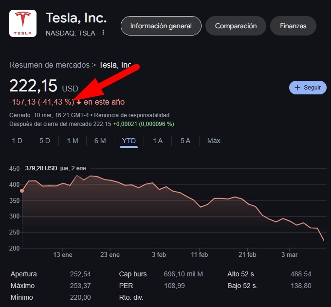Click the Bajo 52 s. value 138,80
331x307 pixels.
click(x=301, y=286)
